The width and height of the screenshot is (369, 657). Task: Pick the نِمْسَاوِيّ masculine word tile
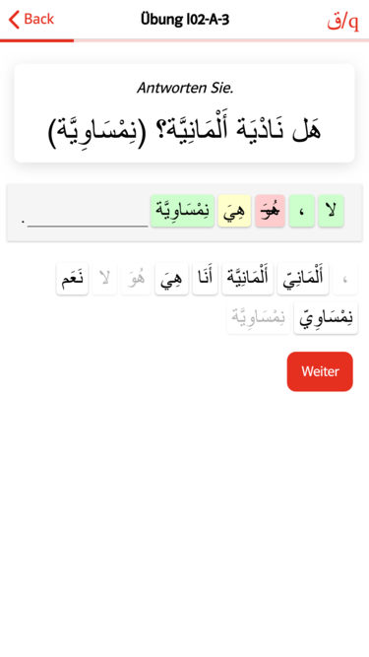pos(326,317)
